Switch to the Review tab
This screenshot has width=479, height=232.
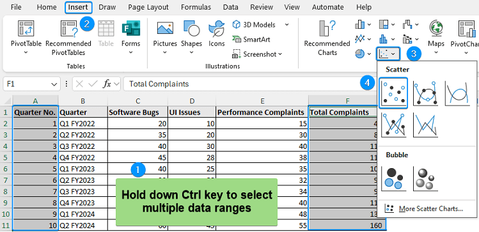click(x=262, y=7)
